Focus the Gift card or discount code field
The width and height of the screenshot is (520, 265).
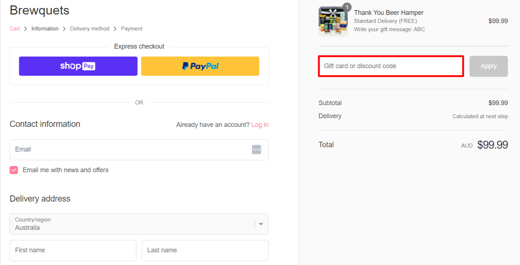[x=391, y=66]
